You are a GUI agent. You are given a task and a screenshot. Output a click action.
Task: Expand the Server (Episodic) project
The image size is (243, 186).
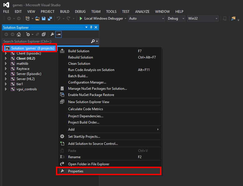point(6,74)
